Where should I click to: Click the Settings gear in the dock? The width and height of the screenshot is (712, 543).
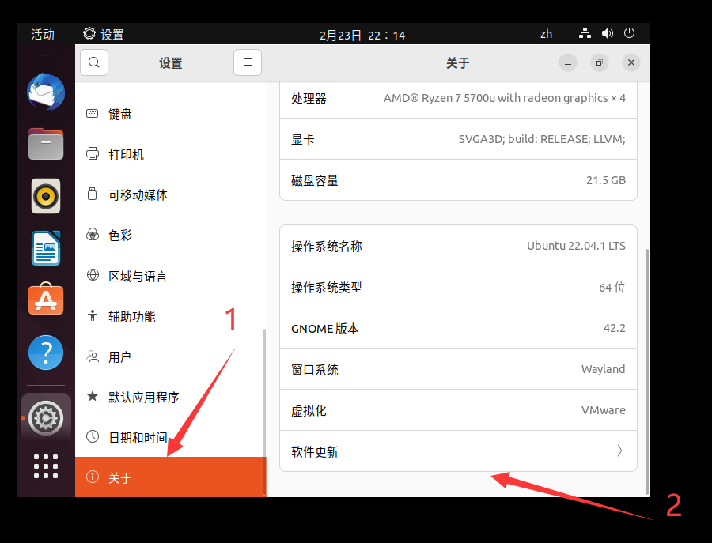pyautogui.click(x=45, y=418)
